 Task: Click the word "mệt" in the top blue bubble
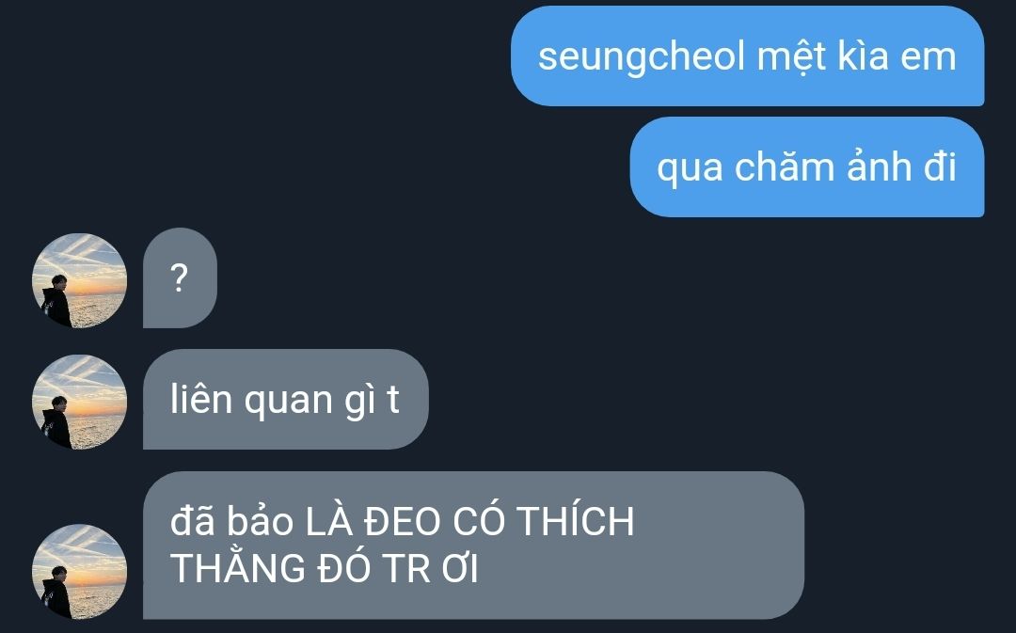tap(792, 57)
